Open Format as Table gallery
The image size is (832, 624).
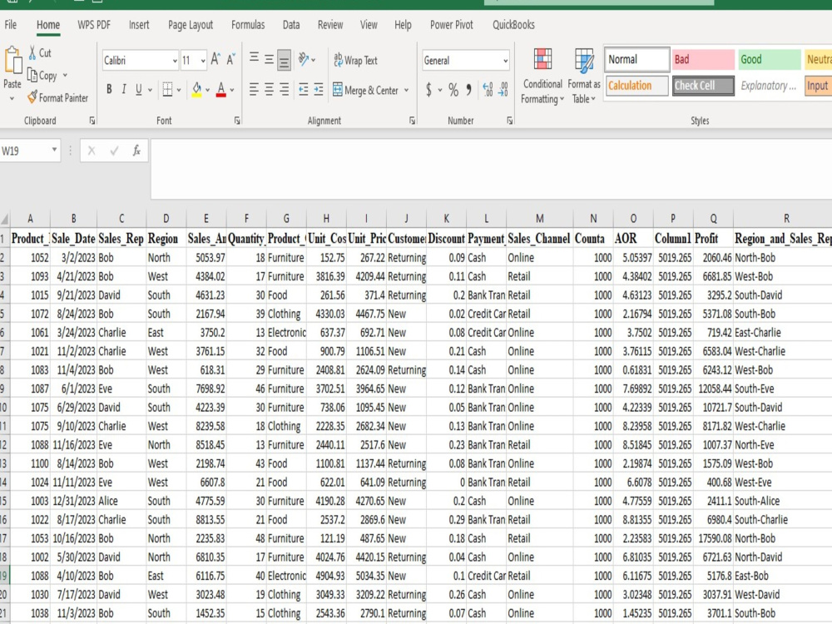584,76
